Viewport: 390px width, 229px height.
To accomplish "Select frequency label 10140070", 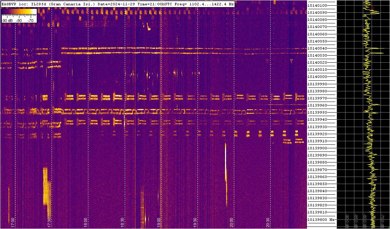I will (x=317, y=27).
